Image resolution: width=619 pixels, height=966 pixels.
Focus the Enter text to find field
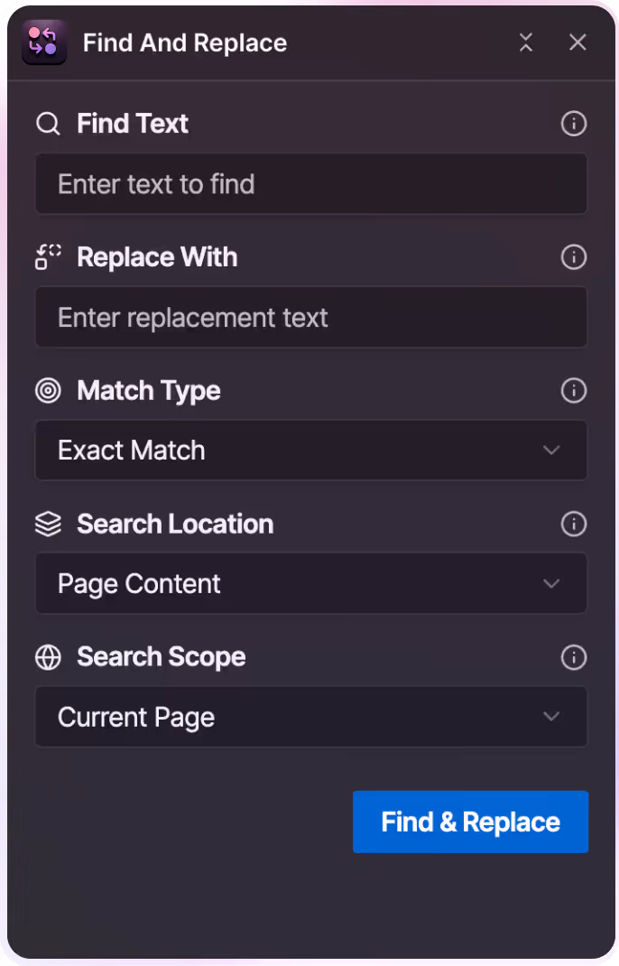(311, 184)
